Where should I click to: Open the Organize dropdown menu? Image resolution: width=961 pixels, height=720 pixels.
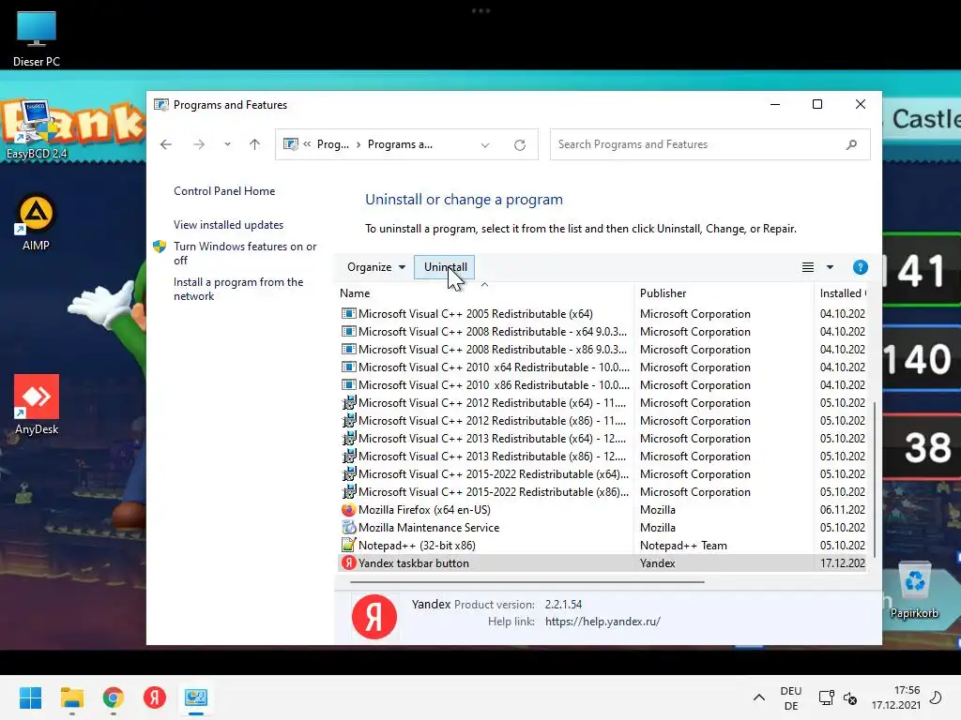(x=375, y=267)
